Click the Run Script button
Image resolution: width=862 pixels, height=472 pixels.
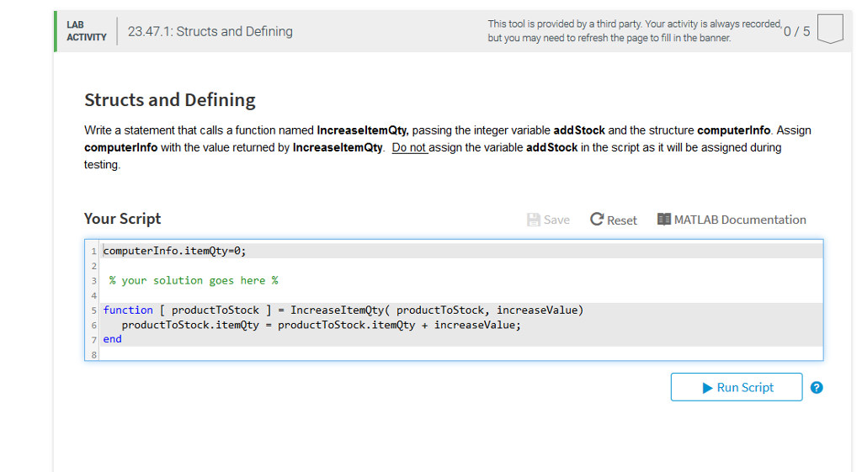[x=736, y=387]
